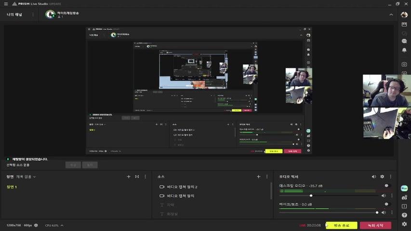Add a new source with plus icon
The width and height of the screenshot is (411, 231).
pyautogui.click(x=259, y=177)
